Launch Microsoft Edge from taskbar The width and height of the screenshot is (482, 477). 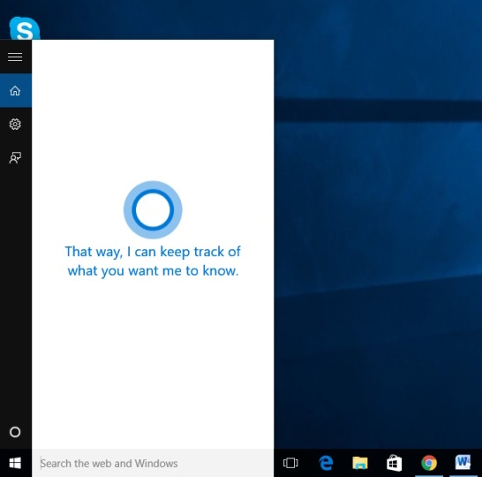pyautogui.click(x=326, y=463)
